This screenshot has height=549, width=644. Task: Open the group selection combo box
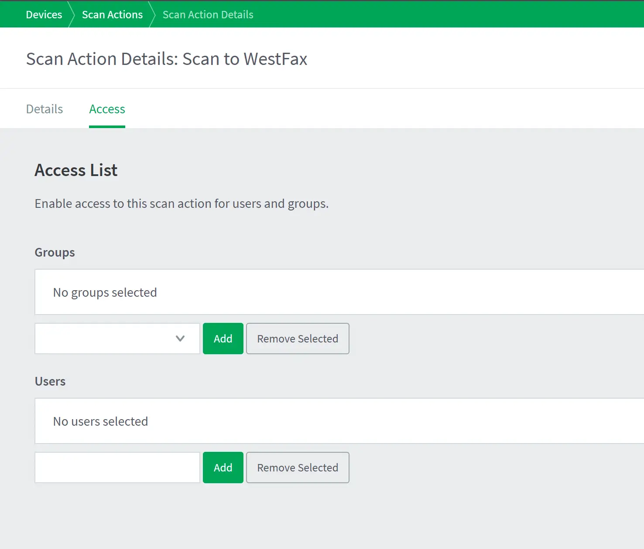point(117,339)
